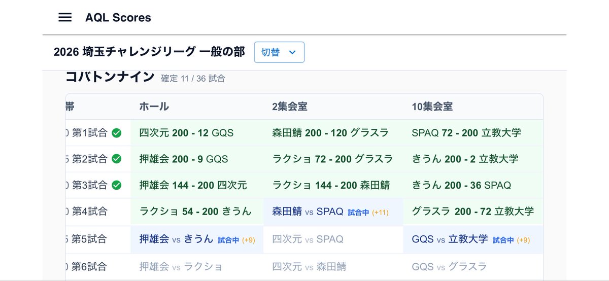Click the 第6試合 row label
609x281 pixels.
89,266
